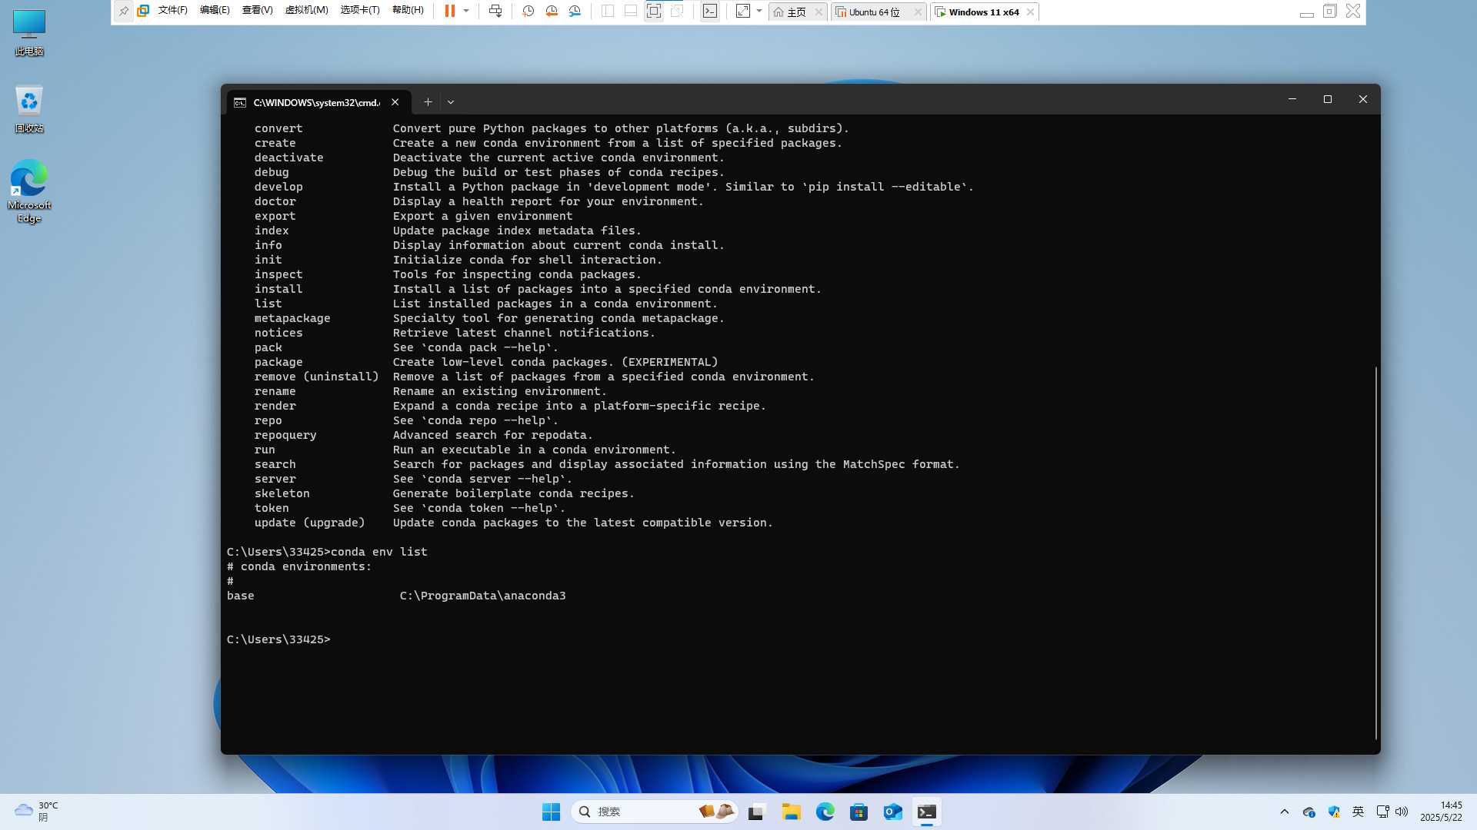Close the cmd.exe terminal tab
This screenshot has height=830, width=1477.
click(x=395, y=102)
